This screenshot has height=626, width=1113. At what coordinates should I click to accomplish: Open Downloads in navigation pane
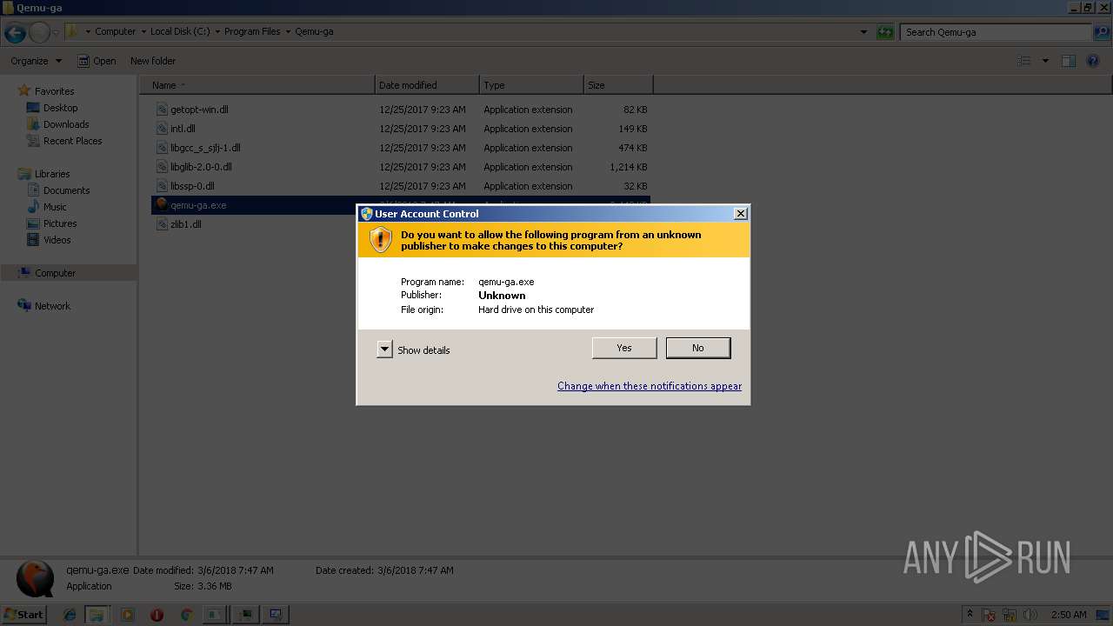(66, 124)
